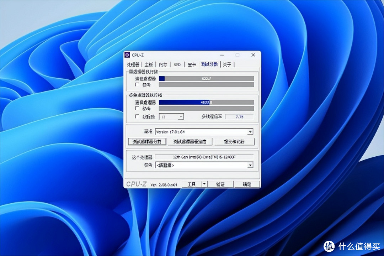
Task: Click the multi-thread score bar showing 4822
Action: pyautogui.click(x=206, y=102)
